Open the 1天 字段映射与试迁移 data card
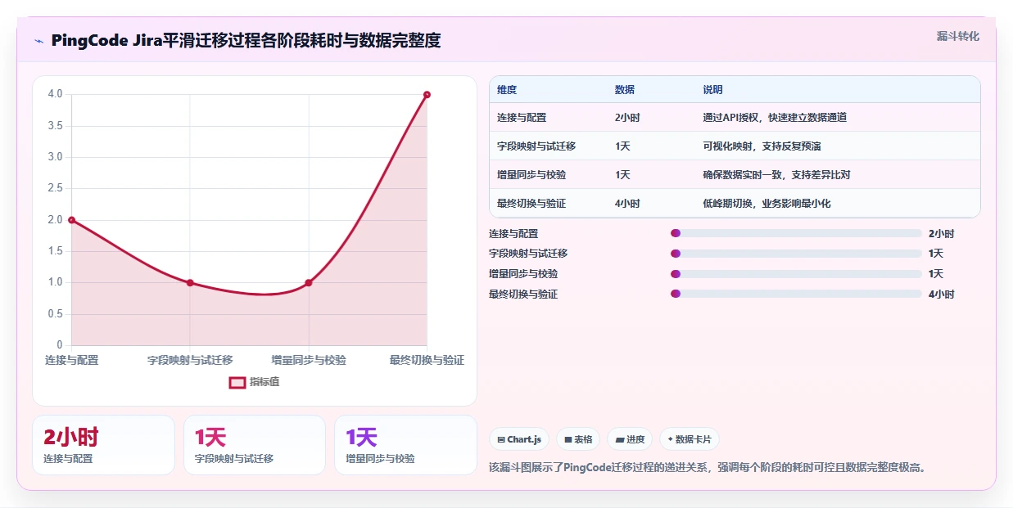The height and width of the screenshot is (508, 1013). tap(255, 445)
